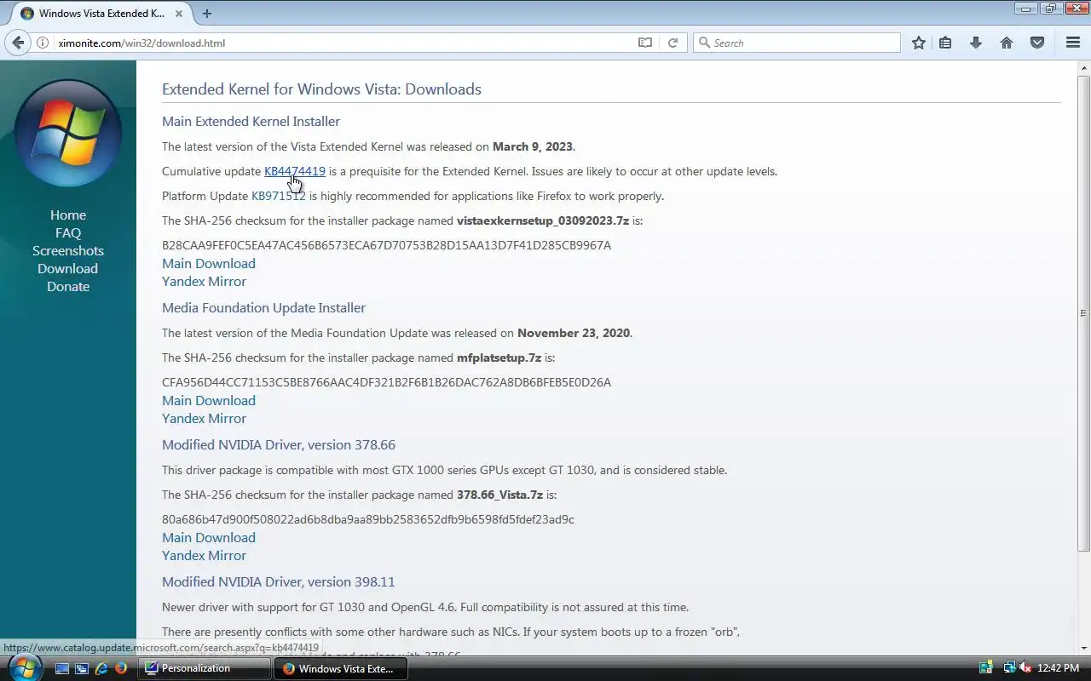Click the bold date 'March 9, 2023'

[x=533, y=146]
